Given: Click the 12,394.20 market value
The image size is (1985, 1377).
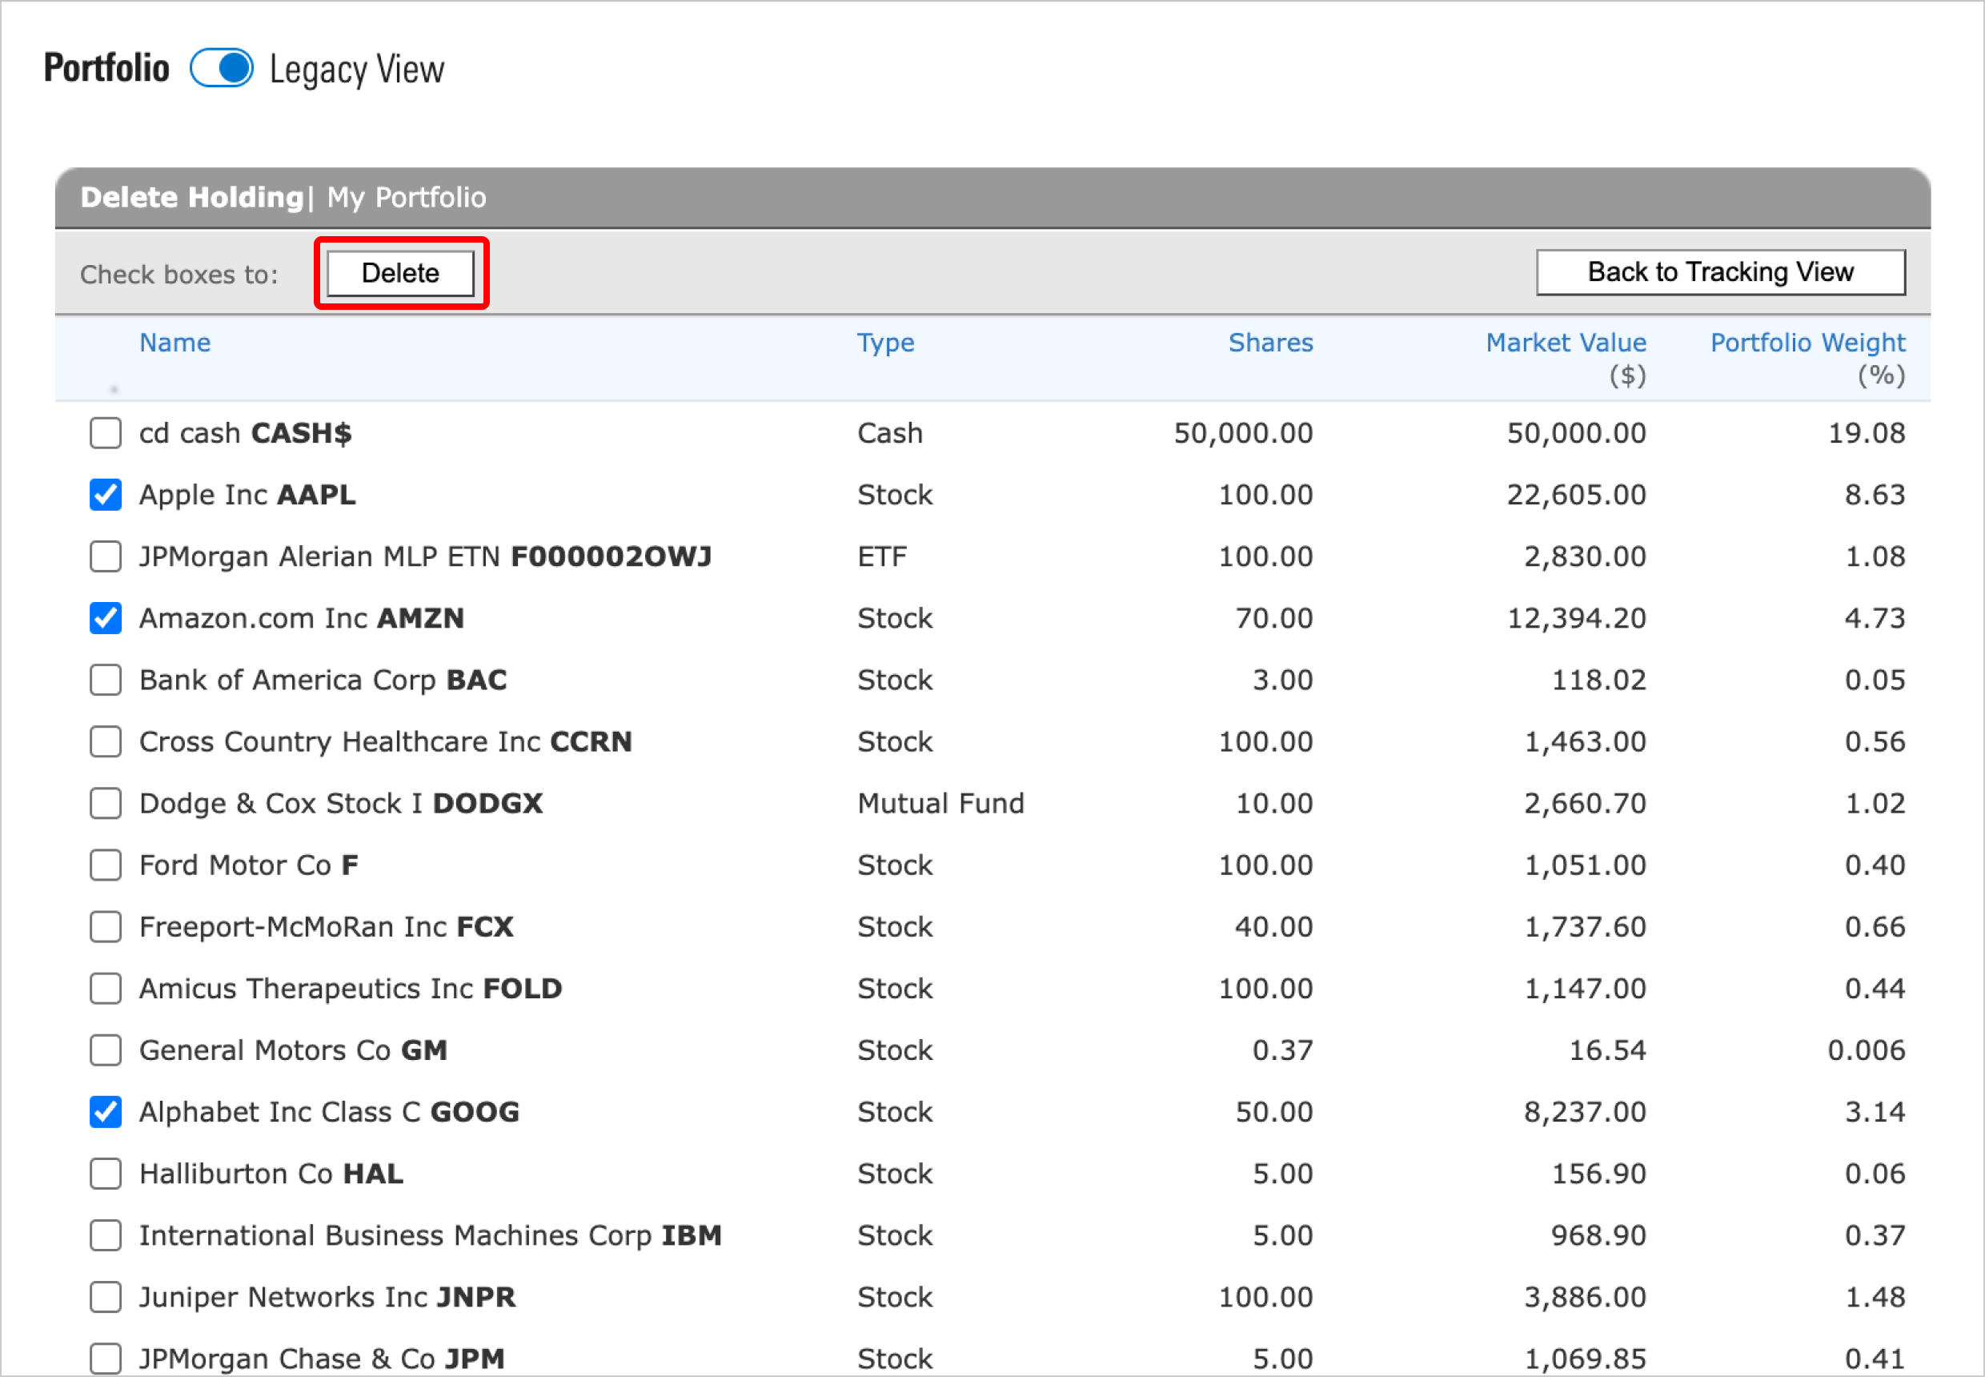Looking at the screenshot, I should (1576, 618).
